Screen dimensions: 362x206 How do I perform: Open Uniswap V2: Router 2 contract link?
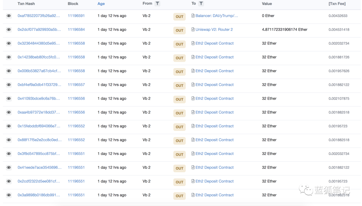click(214, 30)
